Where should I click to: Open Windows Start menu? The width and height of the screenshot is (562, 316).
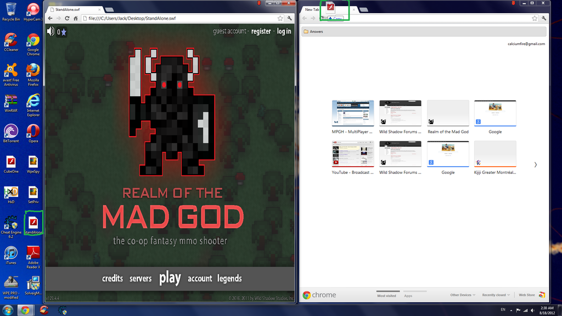pos(8,310)
